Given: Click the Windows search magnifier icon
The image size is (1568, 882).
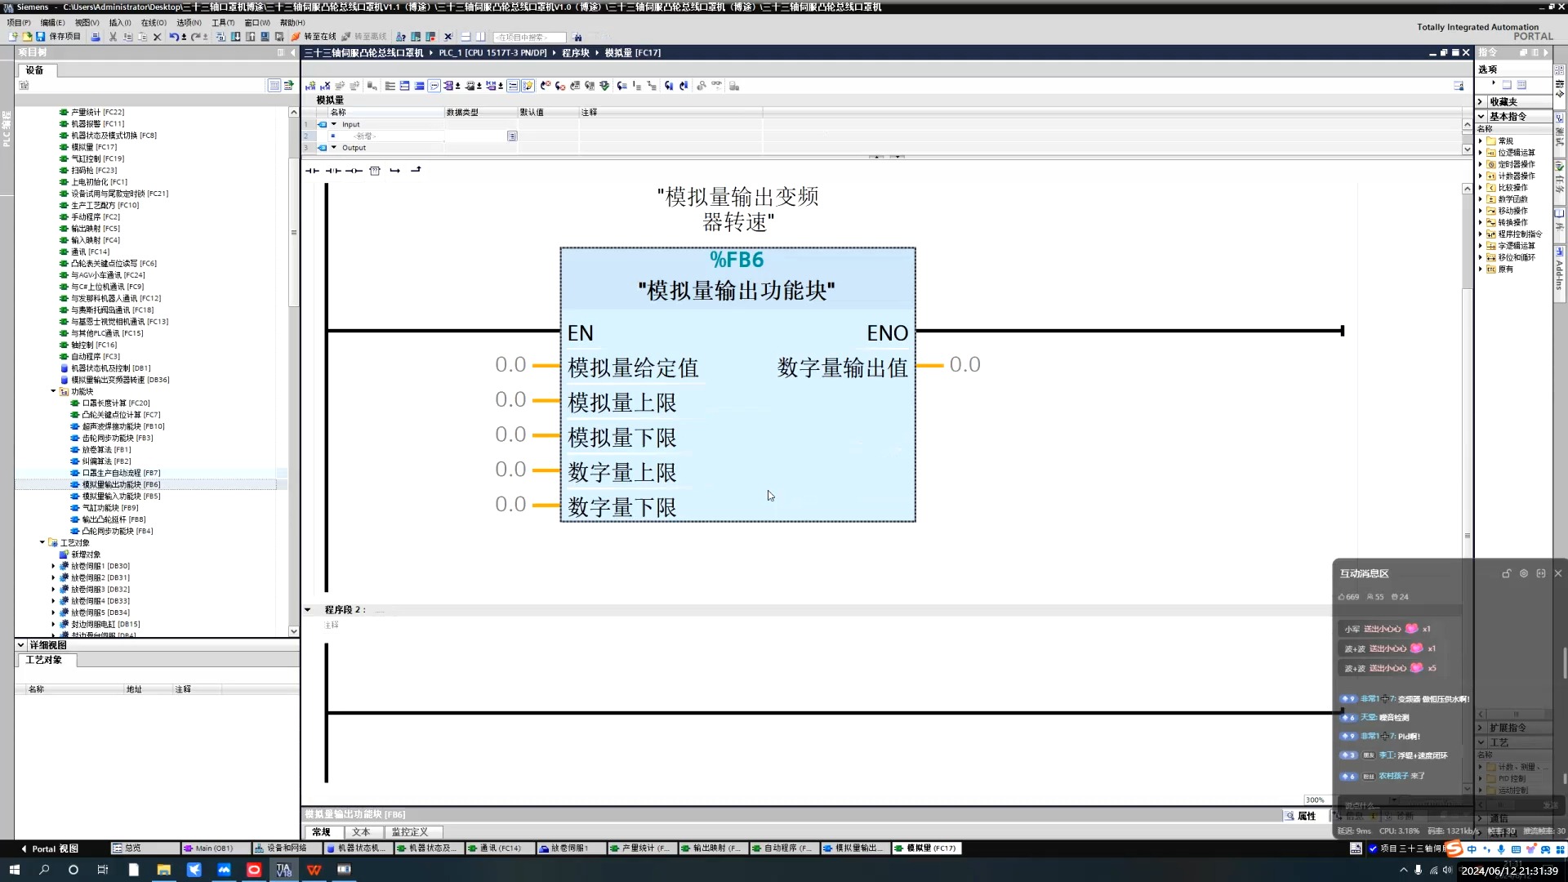Looking at the screenshot, I should (44, 870).
